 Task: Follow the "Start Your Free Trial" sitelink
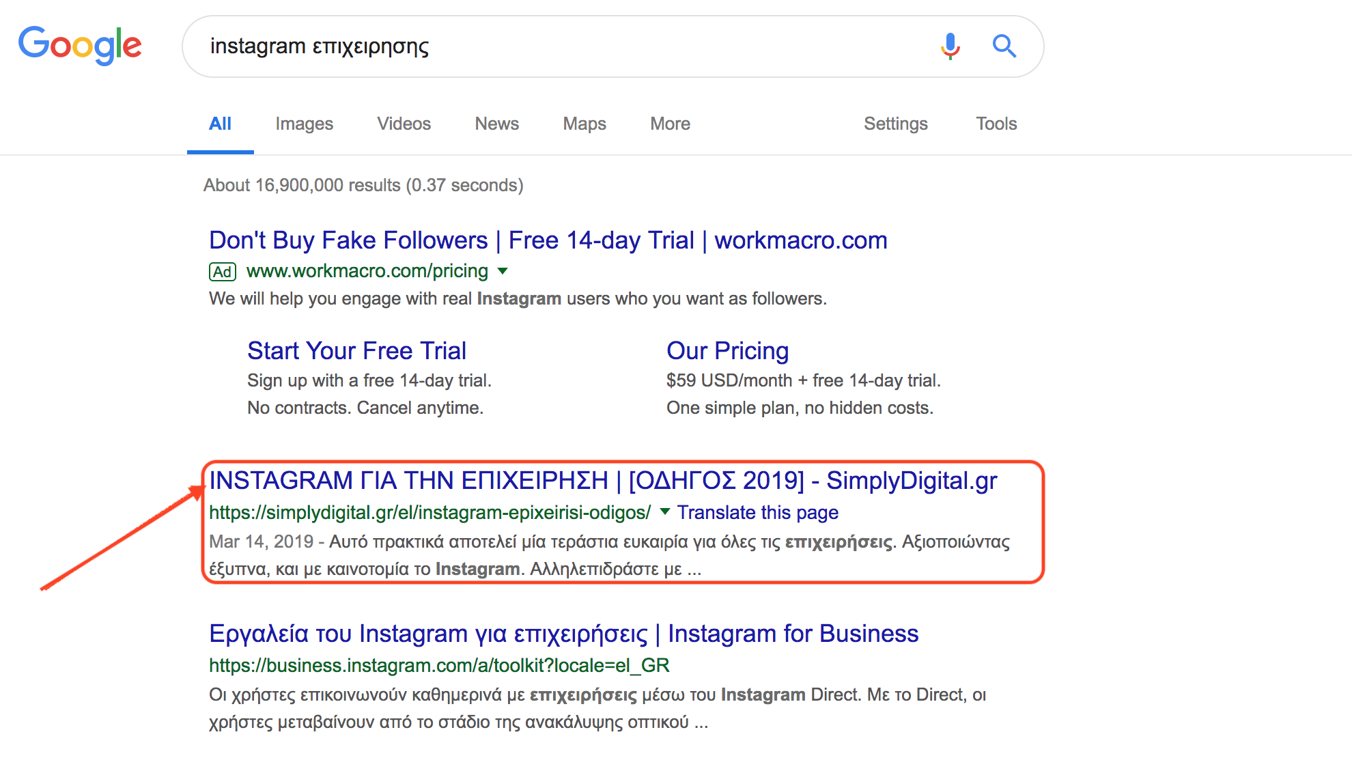356,351
